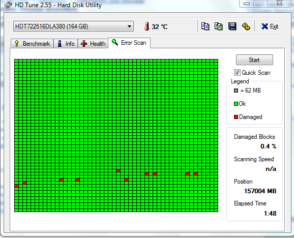Open the hard disk drive selection dropdown
The width and height of the screenshot is (294, 238).
[x=73, y=26]
